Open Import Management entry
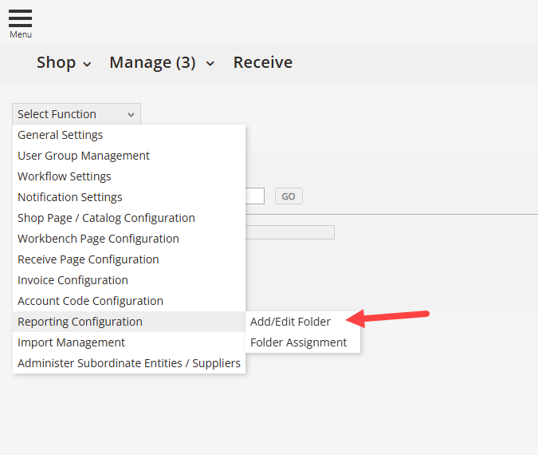The image size is (538, 455). (x=129, y=342)
